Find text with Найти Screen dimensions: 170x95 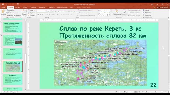[x=146, y=10]
